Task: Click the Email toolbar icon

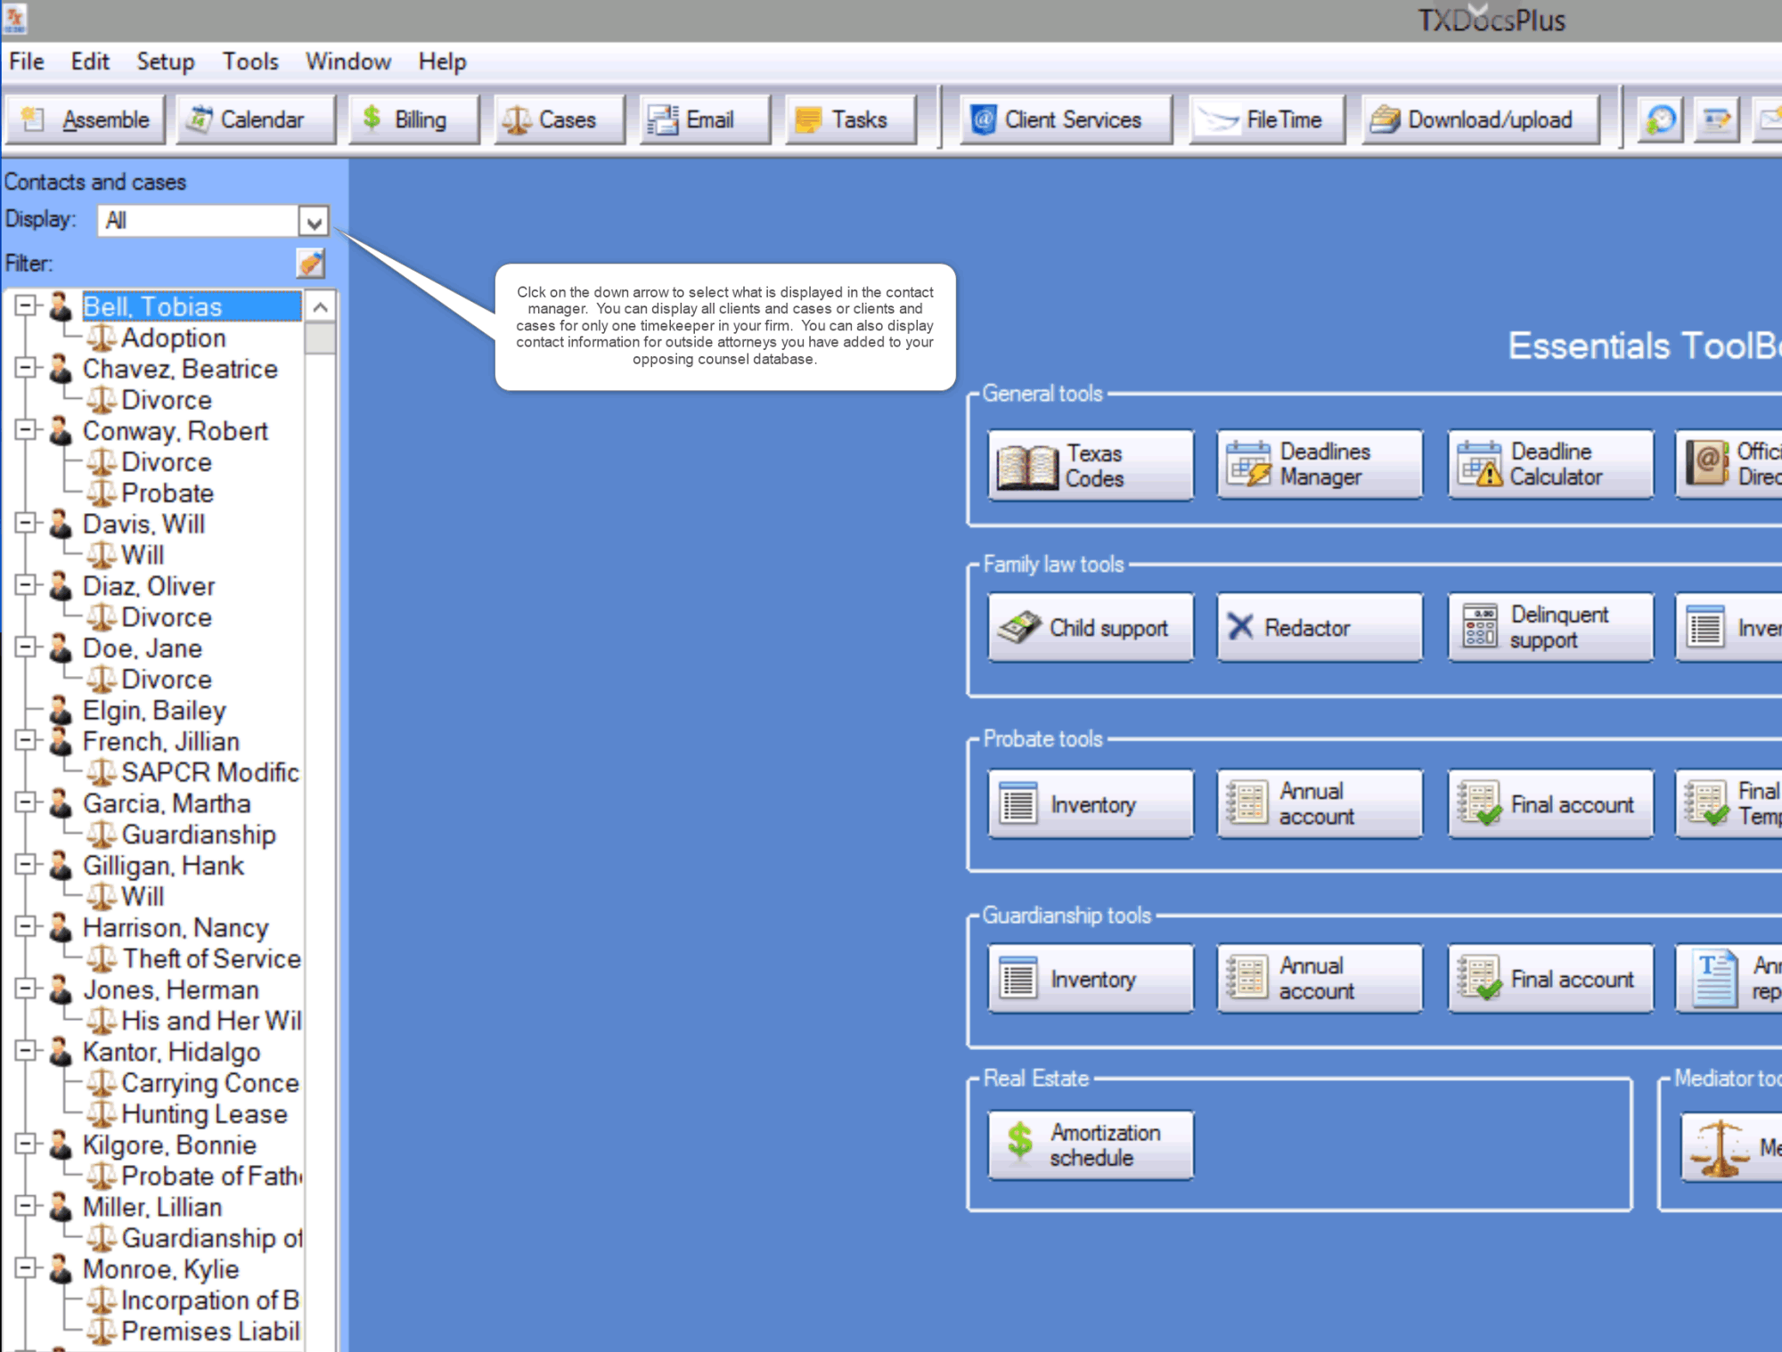Action: pyautogui.click(x=703, y=118)
